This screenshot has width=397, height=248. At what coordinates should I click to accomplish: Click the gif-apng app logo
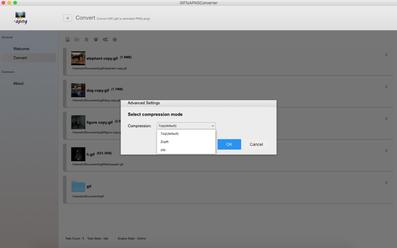20,18
